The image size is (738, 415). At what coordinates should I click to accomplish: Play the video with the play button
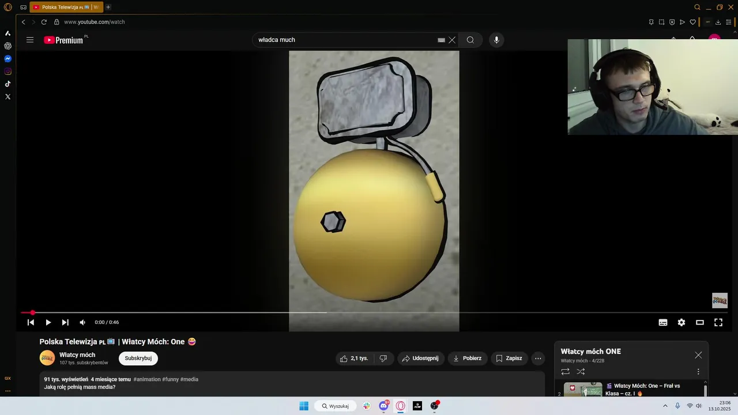point(48,322)
